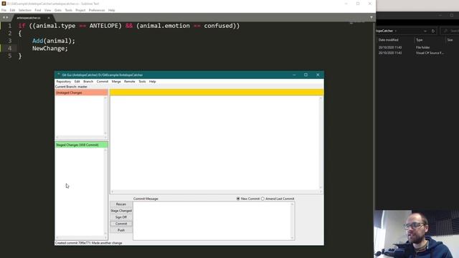Click the Git Gui title bar icon
The image size is (459, 258).
coord(59,75)
